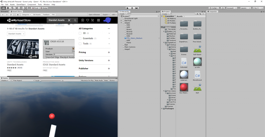Toggle Pivot handle position
Image resolution: width=265 pixels, height=137 pixels.
[x=35, y=8]
